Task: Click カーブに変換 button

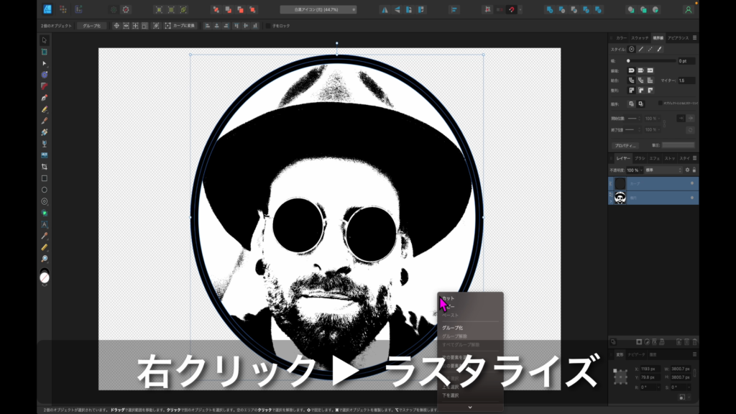Action: pyautogui.click(x=180, y=26)
